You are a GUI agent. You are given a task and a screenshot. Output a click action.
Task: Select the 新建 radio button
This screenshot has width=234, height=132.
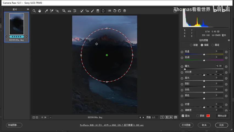pos(191,45)
